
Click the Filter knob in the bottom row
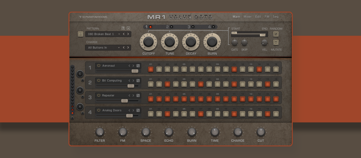coord(100,132)
